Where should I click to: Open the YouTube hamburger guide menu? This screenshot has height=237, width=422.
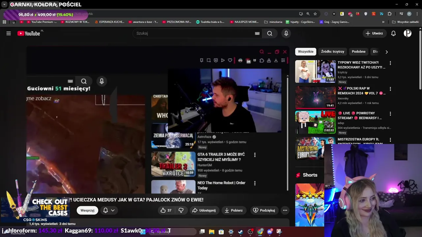click(x=9, y=33)
